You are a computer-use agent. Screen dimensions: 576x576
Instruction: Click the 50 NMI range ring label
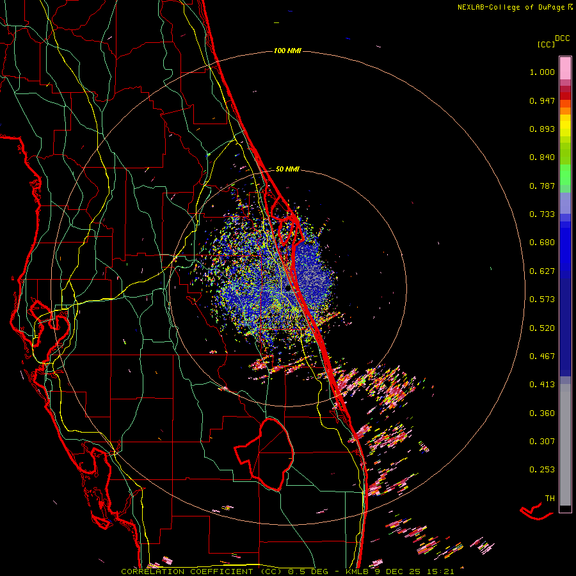[287, 169]
